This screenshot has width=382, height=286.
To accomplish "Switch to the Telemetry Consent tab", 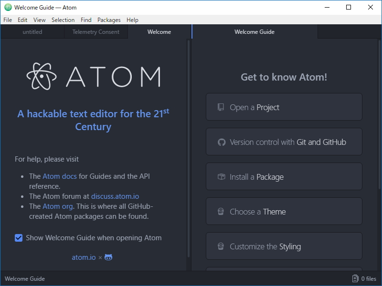I will [x=96, y=32].
